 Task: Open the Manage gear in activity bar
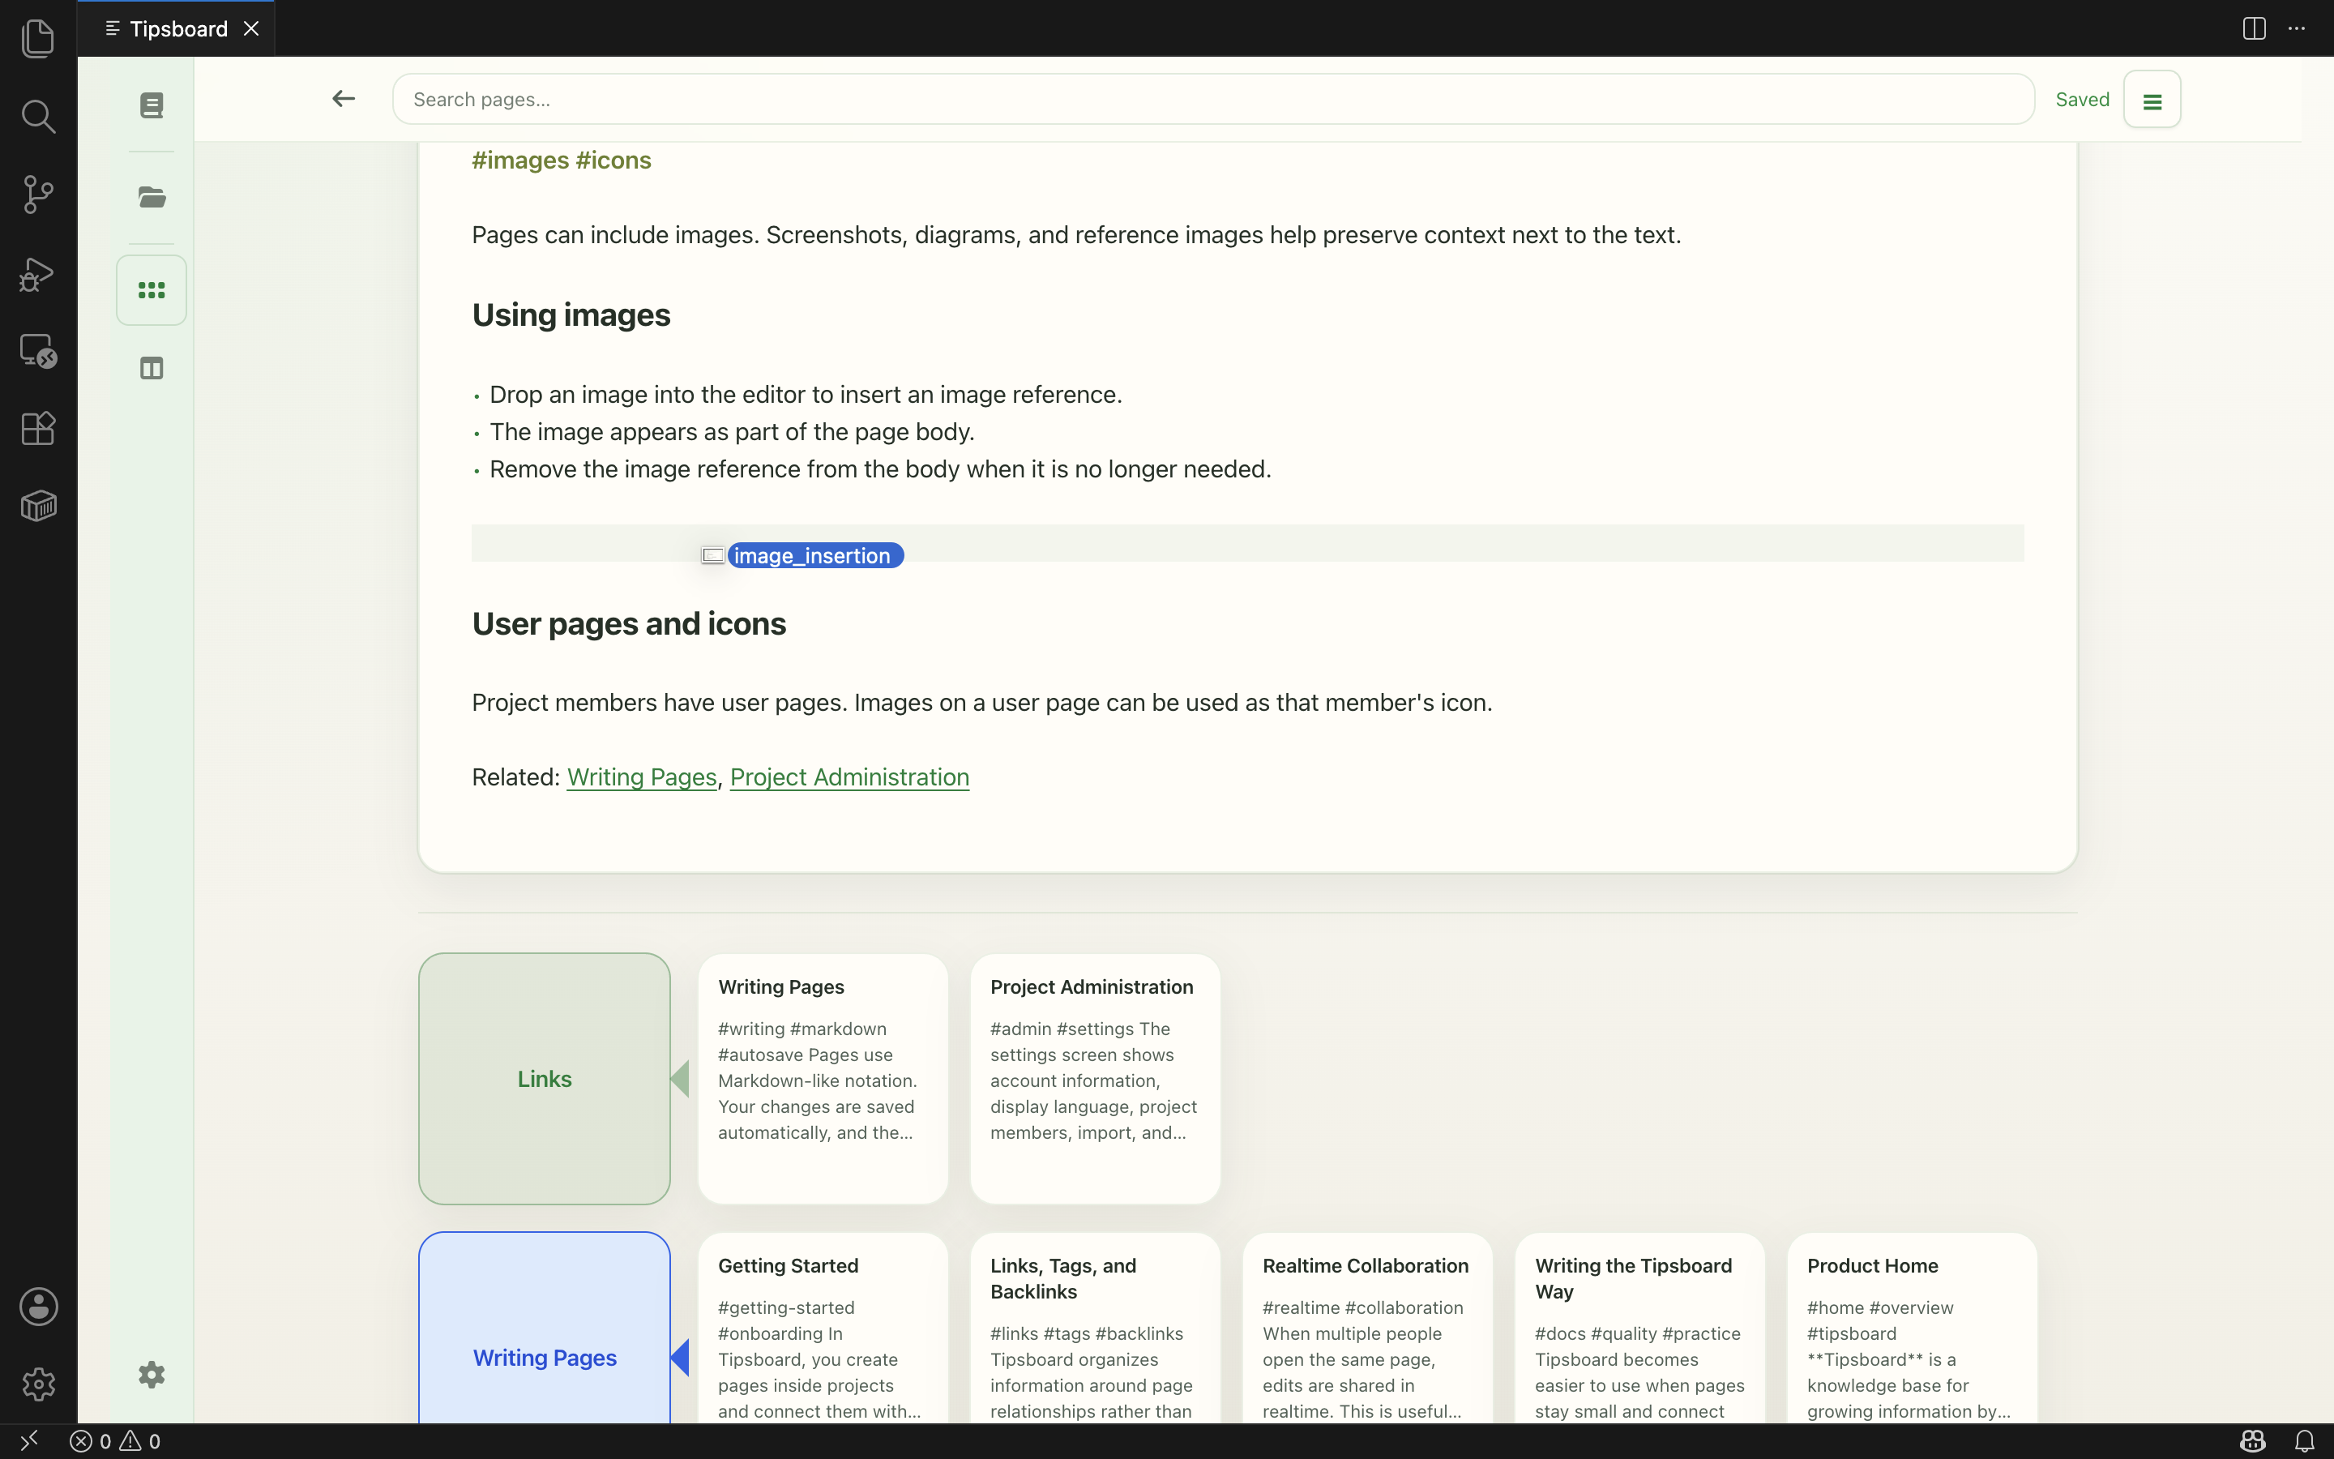pyautogui.click(x=39, y=1384)
